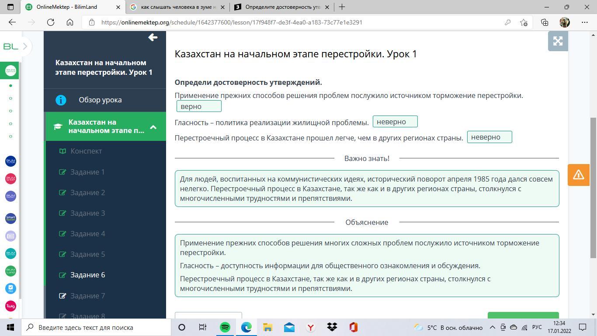Open Spotify from the taskbar

[x=225, y=327]
